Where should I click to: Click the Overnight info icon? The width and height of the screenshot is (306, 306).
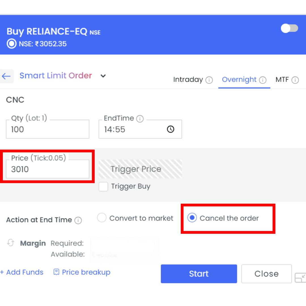(263, 80)
